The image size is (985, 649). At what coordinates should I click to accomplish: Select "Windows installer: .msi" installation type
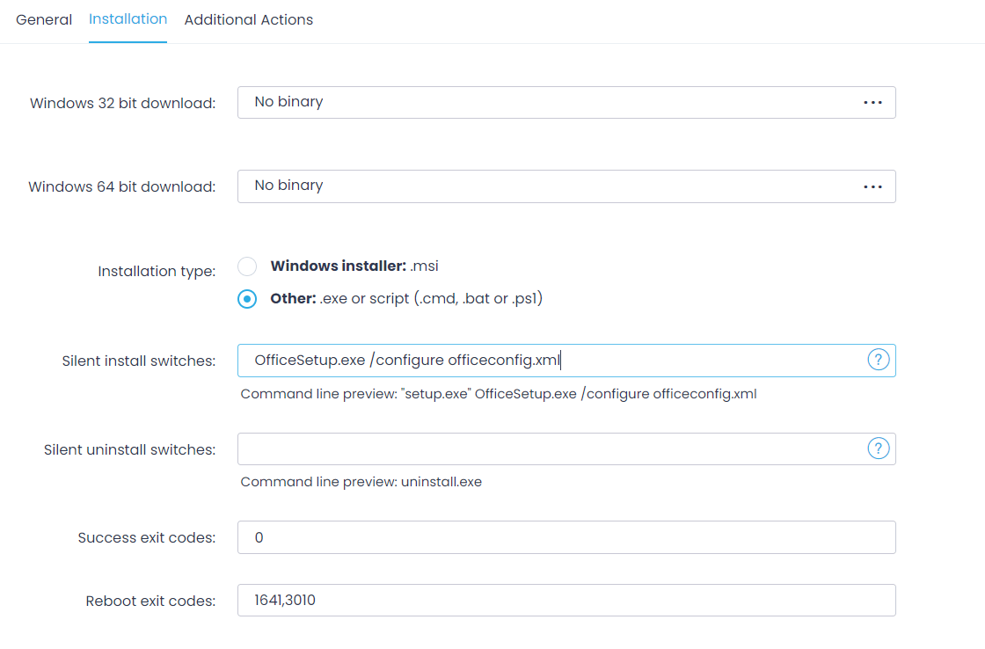[x=247, y=266]
